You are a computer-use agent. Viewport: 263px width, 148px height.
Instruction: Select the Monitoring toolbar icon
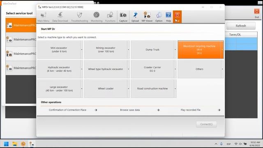coord(97,17)
